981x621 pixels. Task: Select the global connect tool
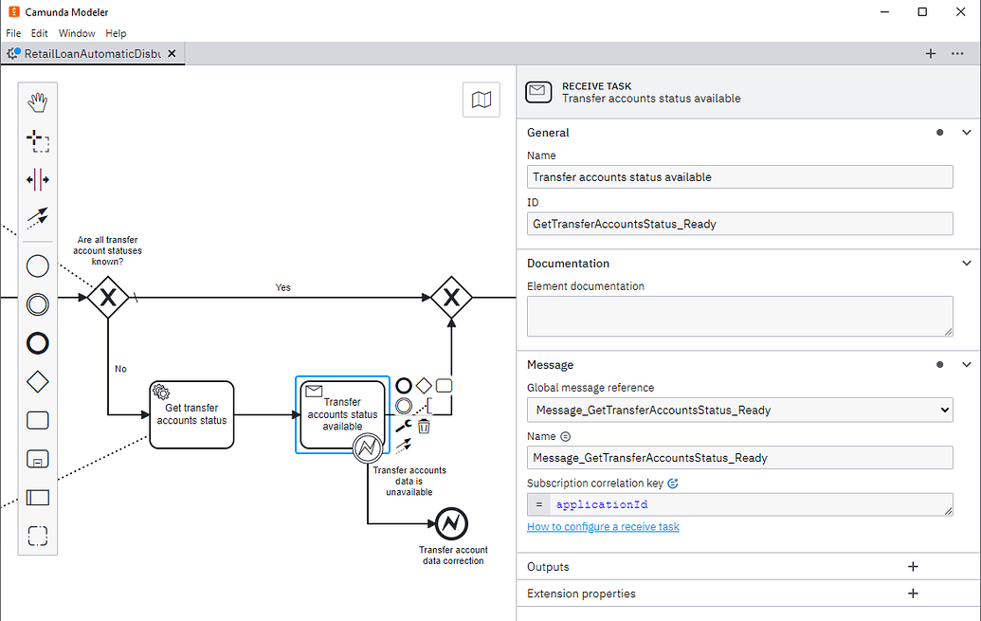[x=37, y=218]
